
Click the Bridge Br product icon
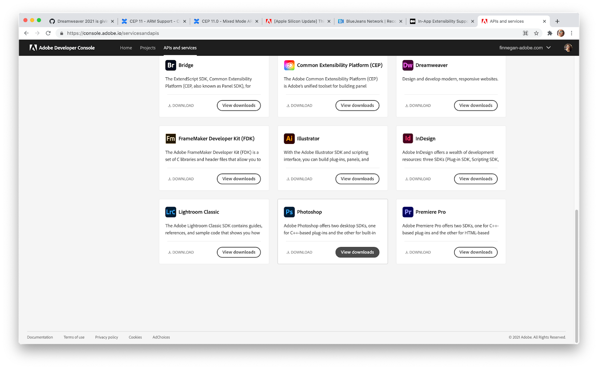point(170,65)
